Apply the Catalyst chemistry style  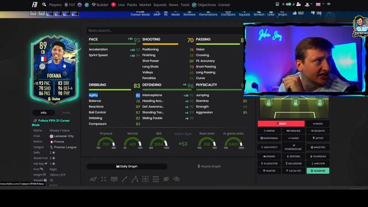(x=293, y=171)
